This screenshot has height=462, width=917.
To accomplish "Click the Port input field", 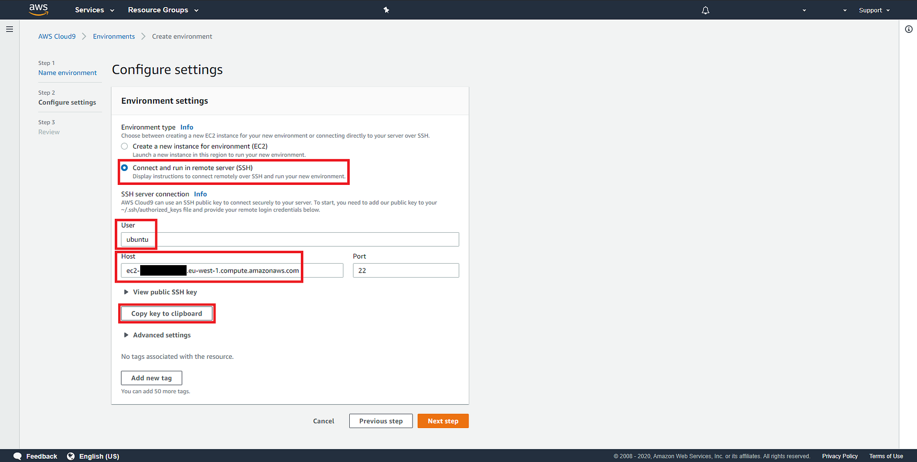I will point(406,271).
